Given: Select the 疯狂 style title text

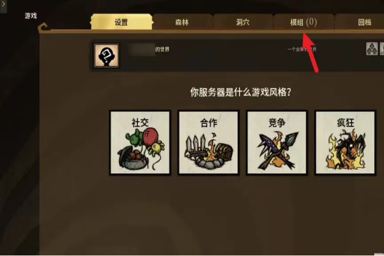Looking at the screenshot, I should point(346,123).
